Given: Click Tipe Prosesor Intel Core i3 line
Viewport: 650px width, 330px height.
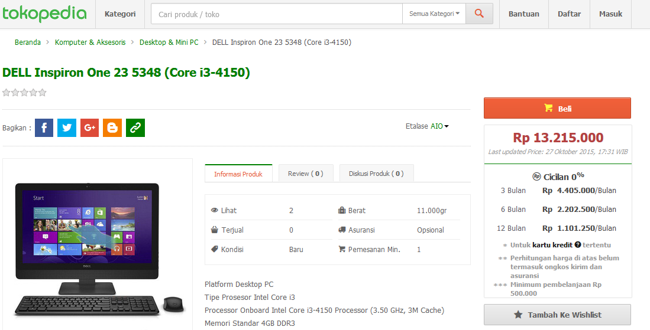Looking at the screenshot, I should point(250,298).
